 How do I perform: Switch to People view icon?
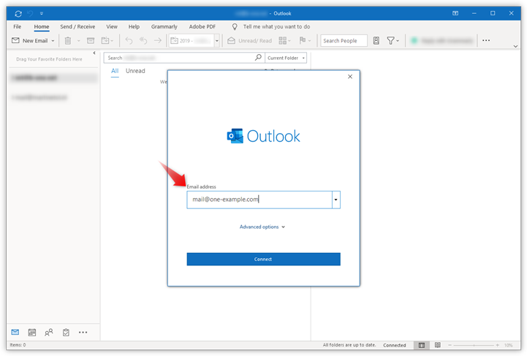click(49, 333)
